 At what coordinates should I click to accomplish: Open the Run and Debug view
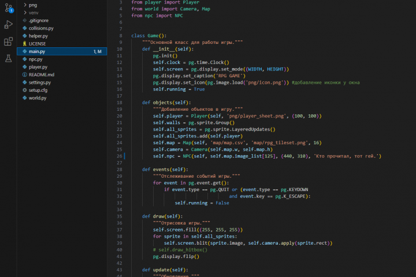[9, 25]
